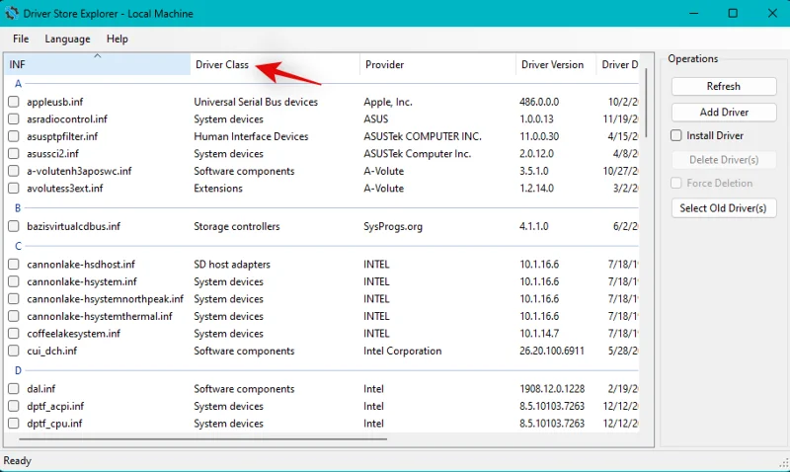
Task: Toggle the Force Deletion checkbox
Action: click(676, 183)
